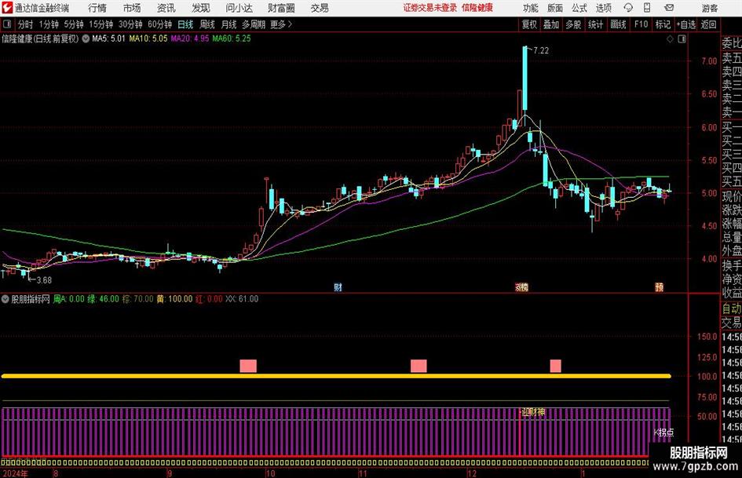
Task: Click the 3.68 low price label
Action: 44,280
